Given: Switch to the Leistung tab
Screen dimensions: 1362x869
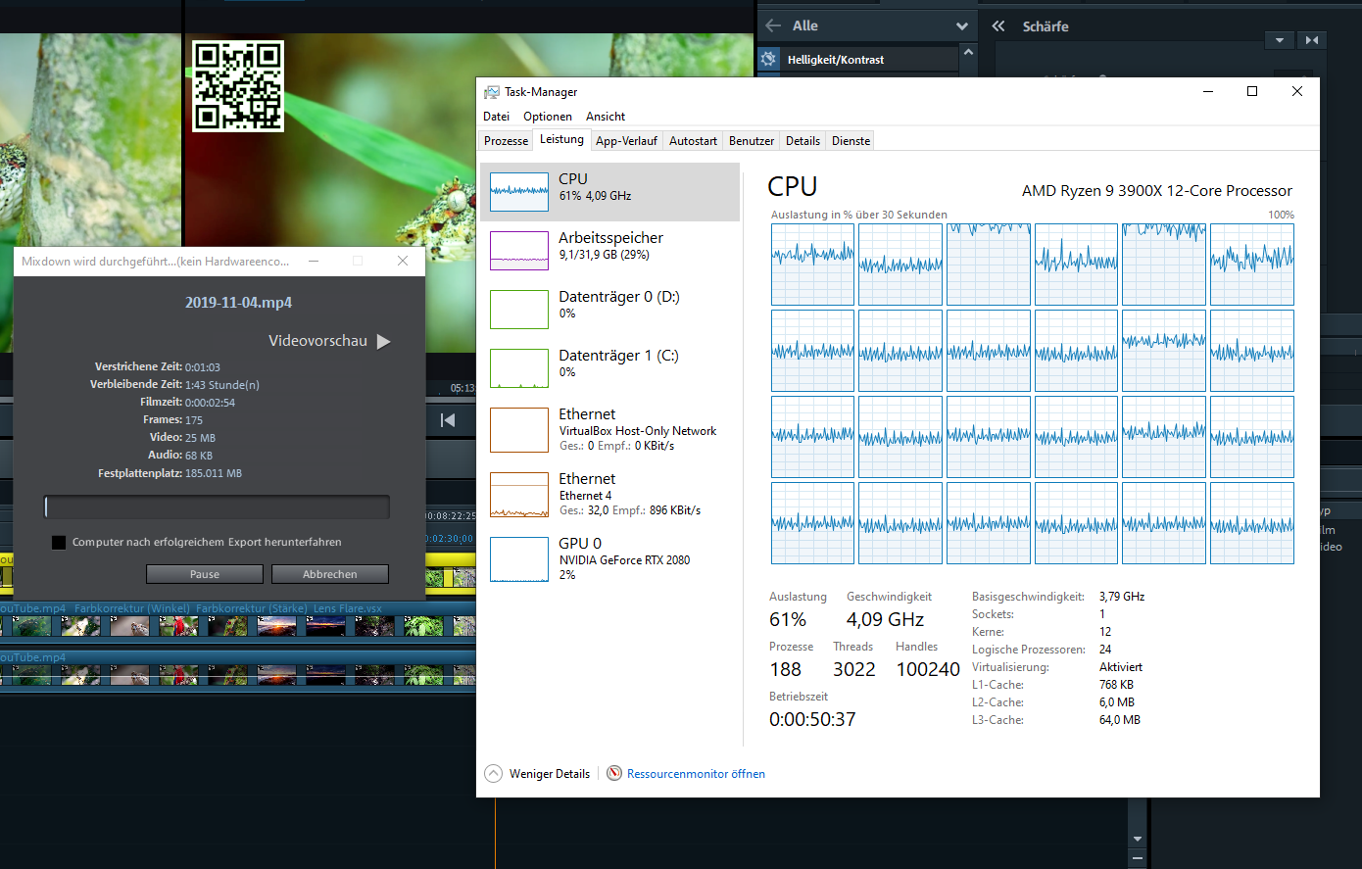Looking at the screenshot, I should tap(561, 139).
